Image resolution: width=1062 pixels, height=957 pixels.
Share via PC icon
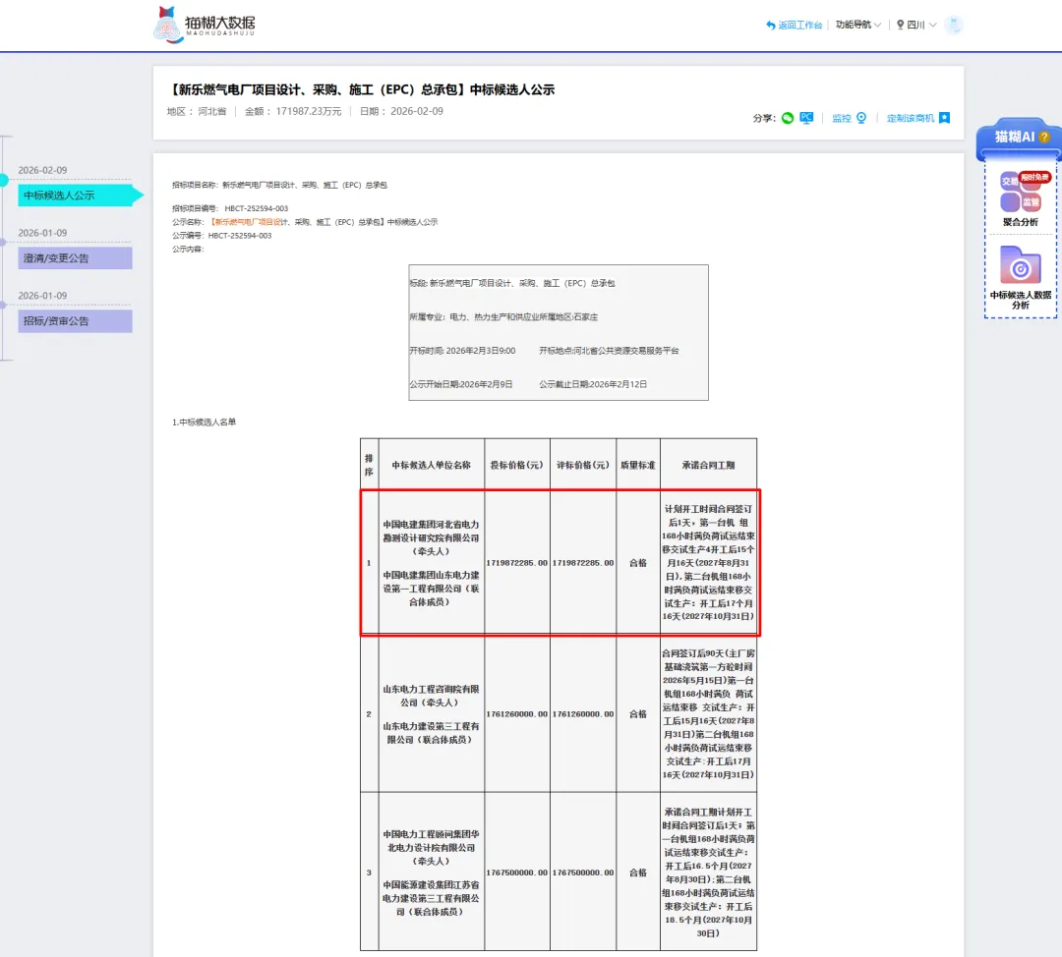tap(806, 118)
